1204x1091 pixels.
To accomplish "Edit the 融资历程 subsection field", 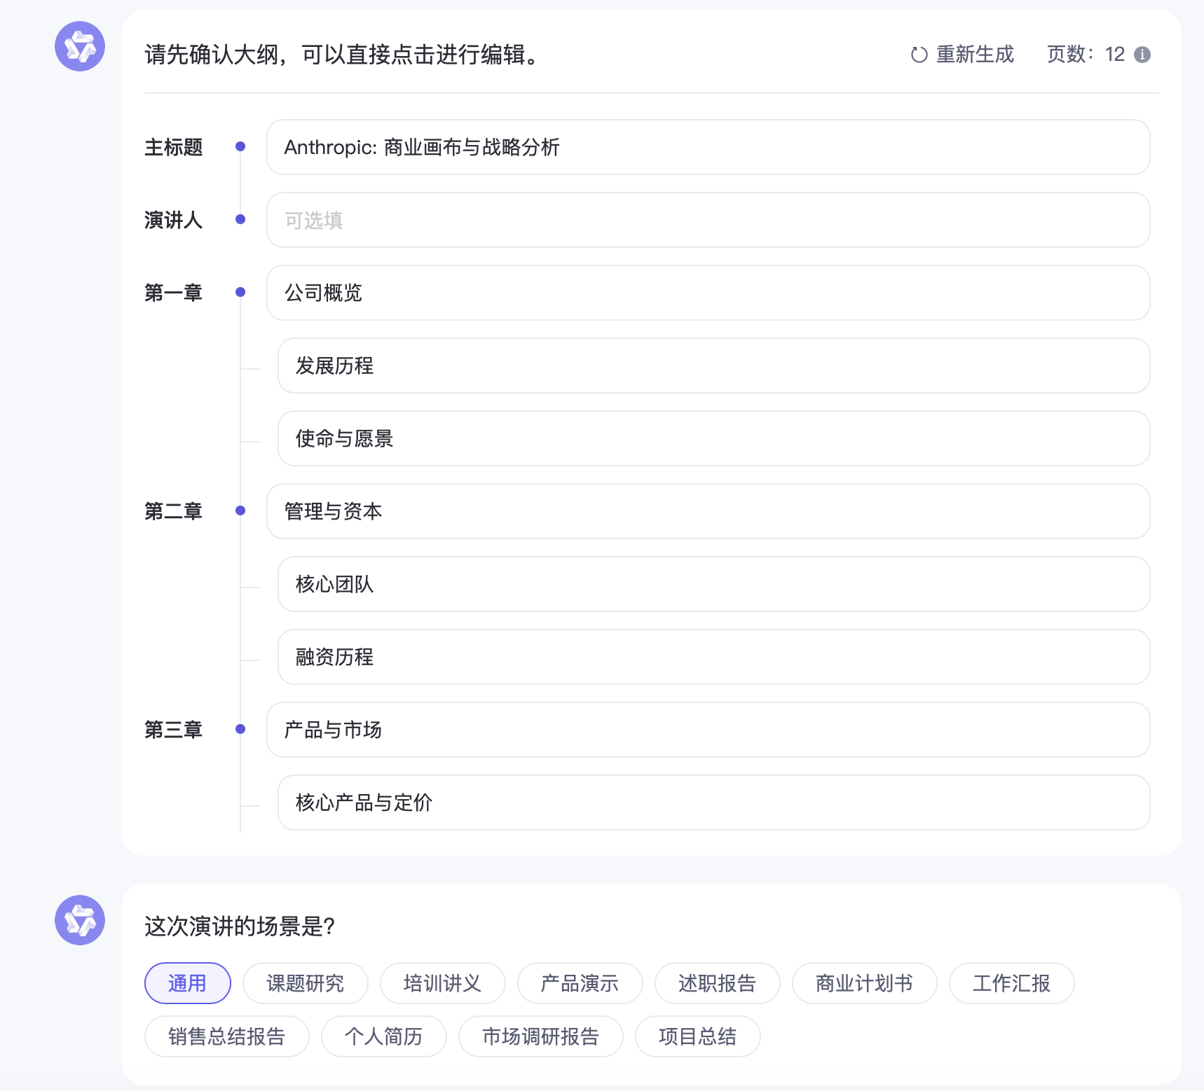I will coord(713,657).
